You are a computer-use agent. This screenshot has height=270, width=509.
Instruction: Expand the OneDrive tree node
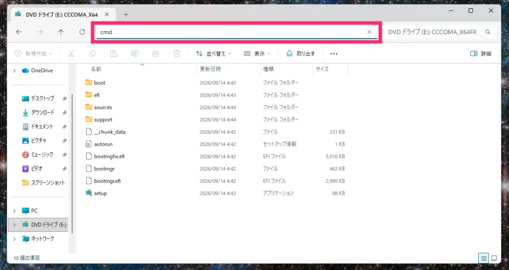[14, 70]
